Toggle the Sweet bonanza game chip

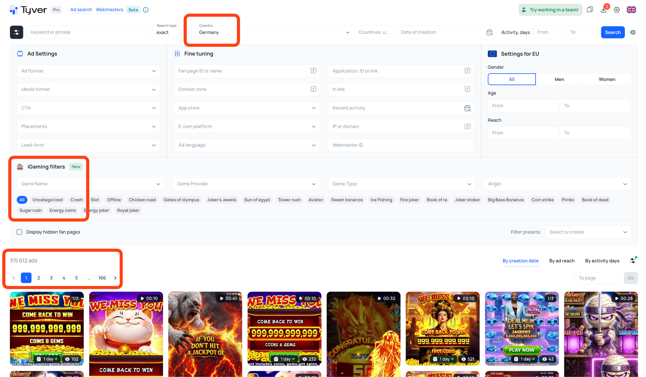pos(347,200)
